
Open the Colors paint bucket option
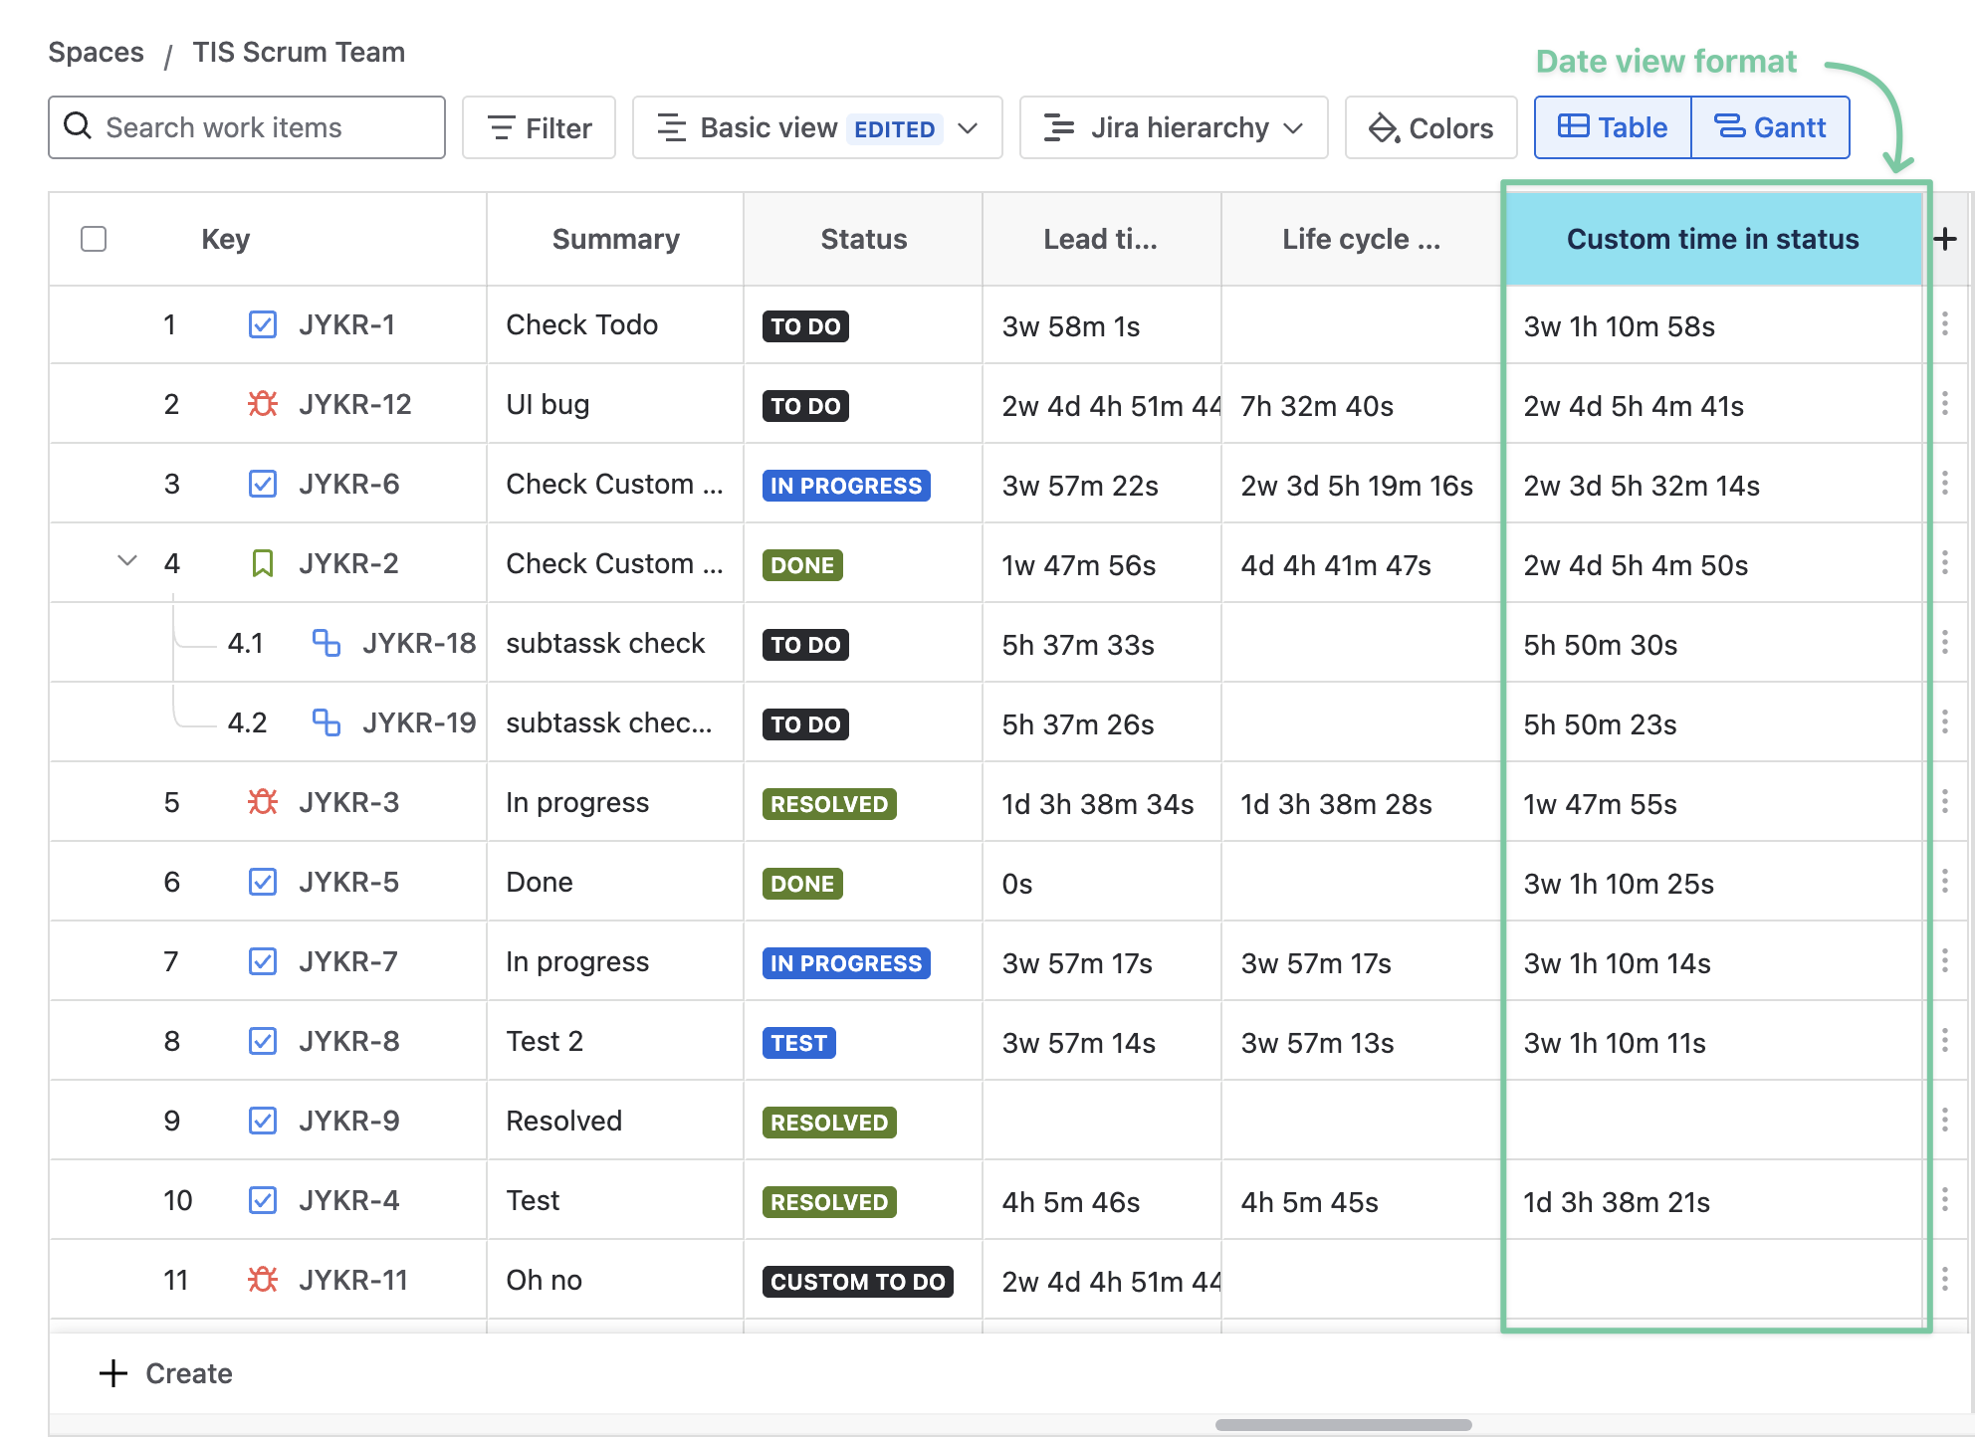click(x=1430, y=127)
